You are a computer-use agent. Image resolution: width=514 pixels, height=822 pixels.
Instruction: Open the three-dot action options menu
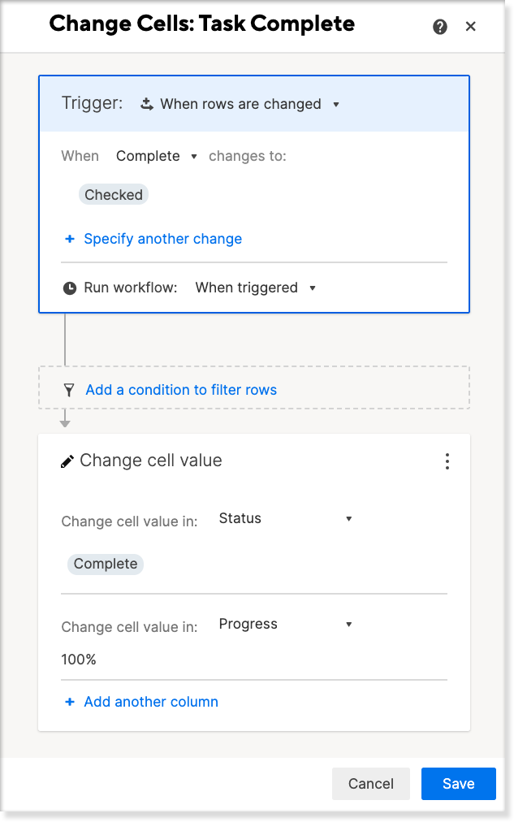point(447,461)
